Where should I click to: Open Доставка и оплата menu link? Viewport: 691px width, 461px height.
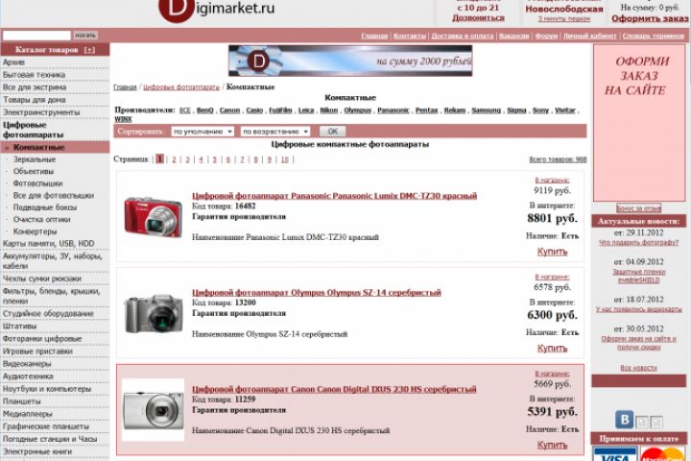coord(463,36)
